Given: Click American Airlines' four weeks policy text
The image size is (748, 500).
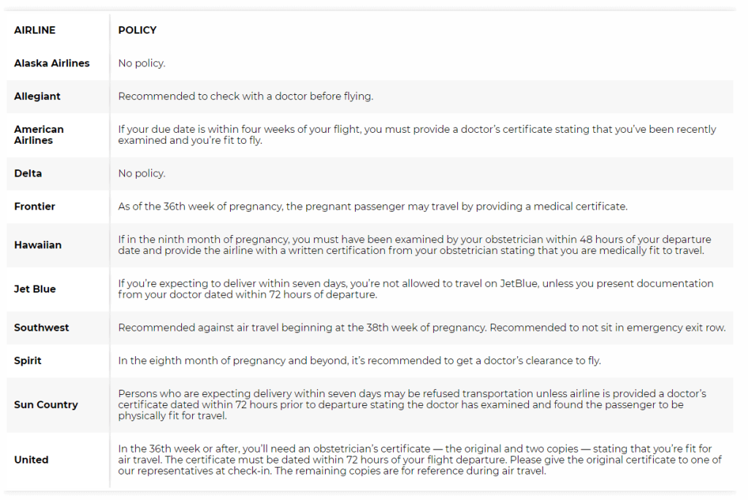Looking at the screenshot, I should pyautogui.click(x=416, y=135).
